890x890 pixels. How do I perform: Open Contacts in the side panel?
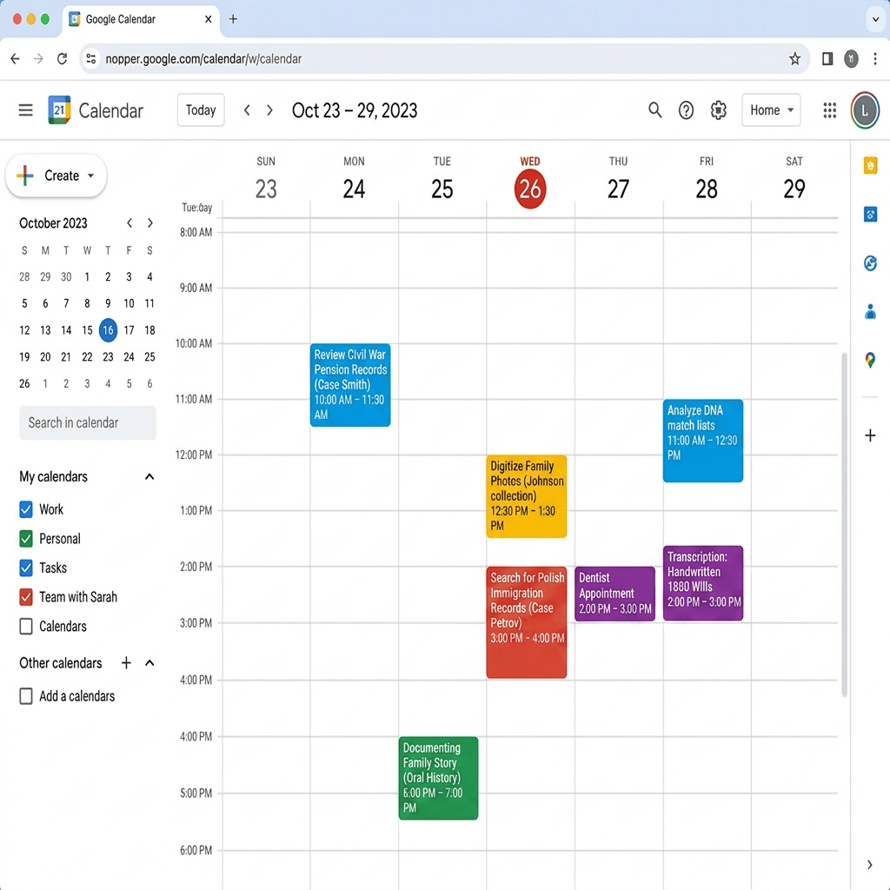[x=870, y=312]
